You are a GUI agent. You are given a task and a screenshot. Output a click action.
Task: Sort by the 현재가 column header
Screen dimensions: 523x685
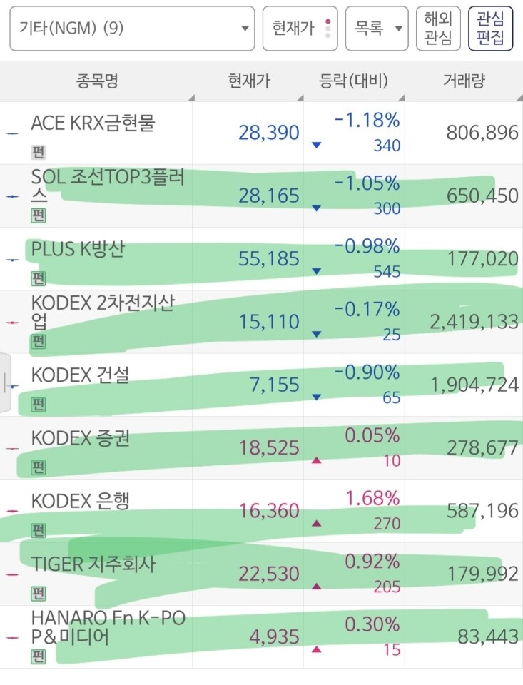[x=248, y=81]
